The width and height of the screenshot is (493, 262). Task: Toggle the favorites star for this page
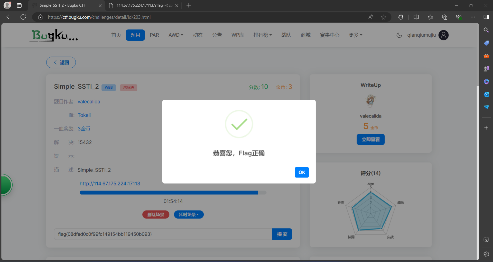click(384, 17)
